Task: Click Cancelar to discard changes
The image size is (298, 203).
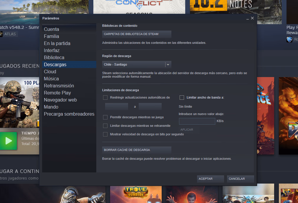Action: point(240,179)
